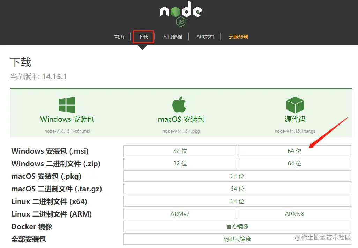The width and height of the screenshot is (358, 248).
Task: Click the Windows 安装包 title link
Action: (67, 119)
